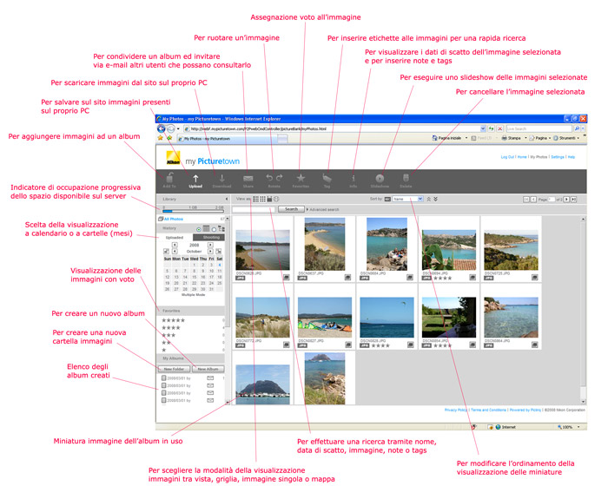608x499 pixels.
Task: Expand the Advanced search option
Action: [322, 210]
